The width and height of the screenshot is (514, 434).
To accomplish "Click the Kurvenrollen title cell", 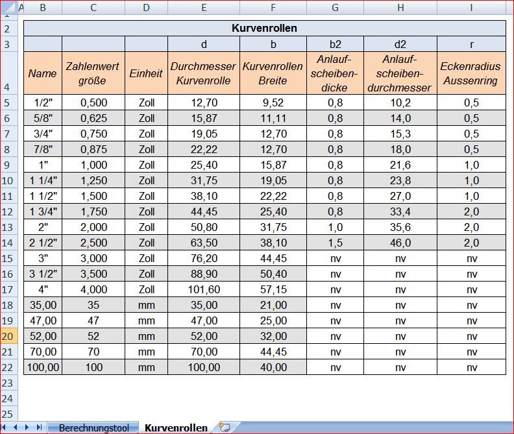I will click(x=264, y=29).
